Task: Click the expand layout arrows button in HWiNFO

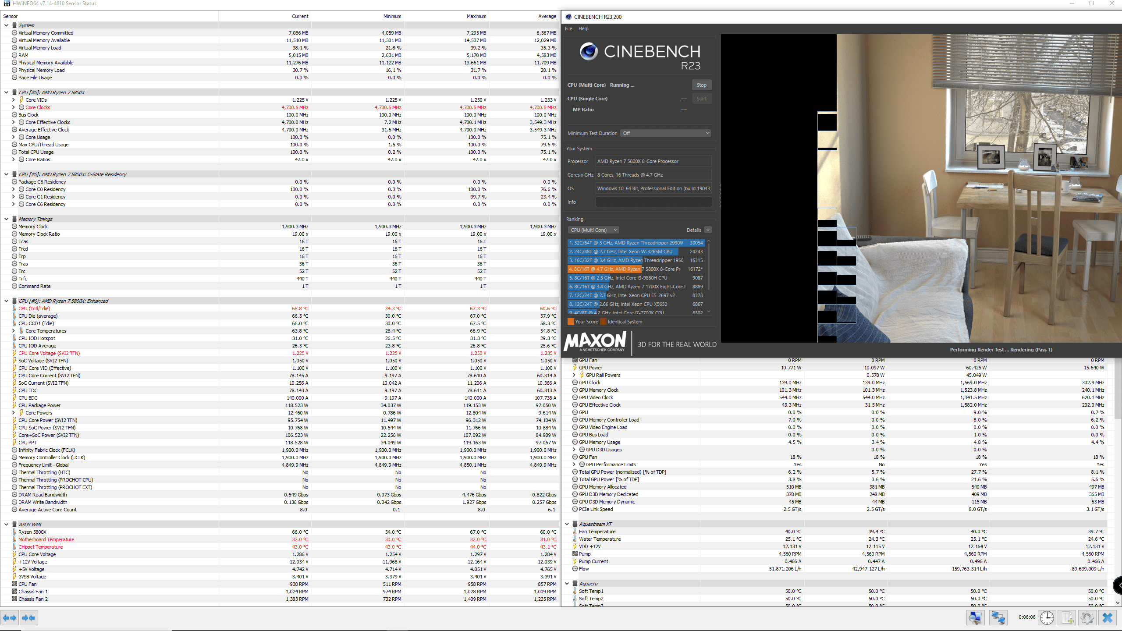Action: pyautogui.click(x=10, y=618)
